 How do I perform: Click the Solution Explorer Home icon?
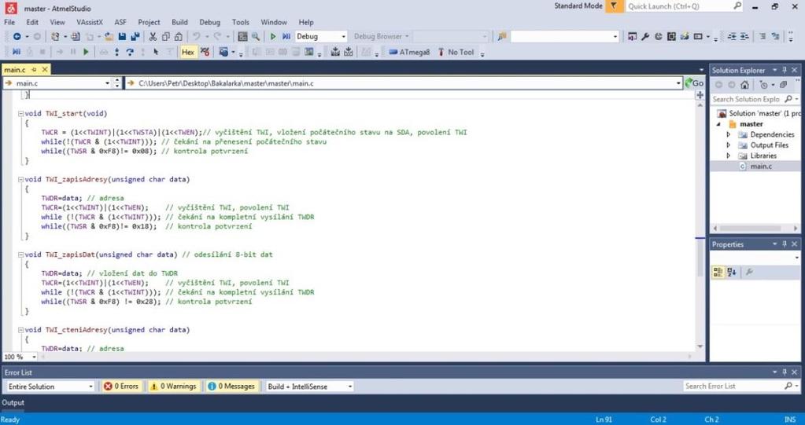pyautogui.click(x=745, y=85)
